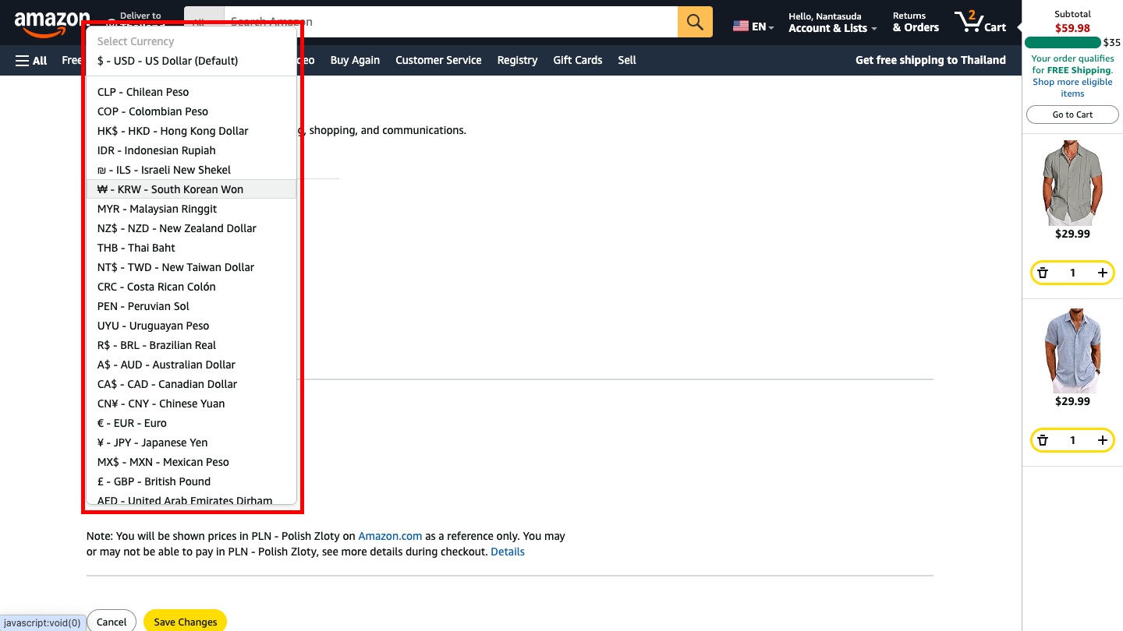The image size is (1123, 631).
Task: Select NZD - New Zealand Dollar
Action: point(191,228)
